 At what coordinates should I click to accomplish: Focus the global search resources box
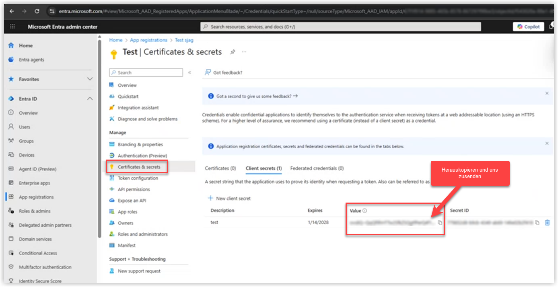pos(340,27)
